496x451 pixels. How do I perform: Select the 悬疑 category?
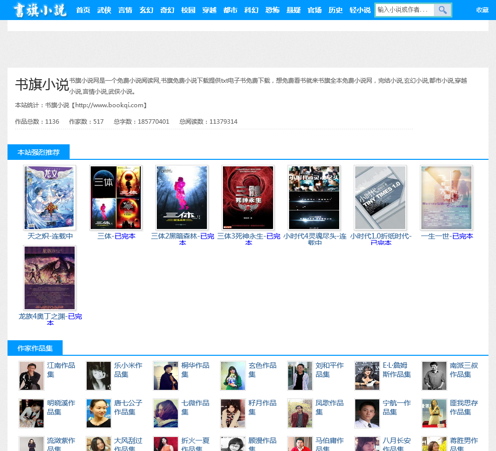pos(294,10)
